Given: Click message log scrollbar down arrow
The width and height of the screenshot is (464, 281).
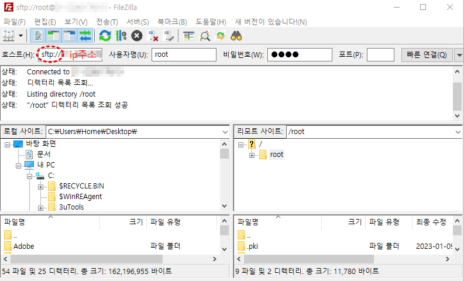Looking at the screenshot, I should pos(457,115).
